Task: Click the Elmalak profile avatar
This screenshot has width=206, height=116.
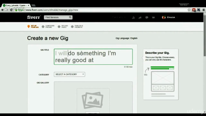Action: pyautogui.click(x=164, y=17)
